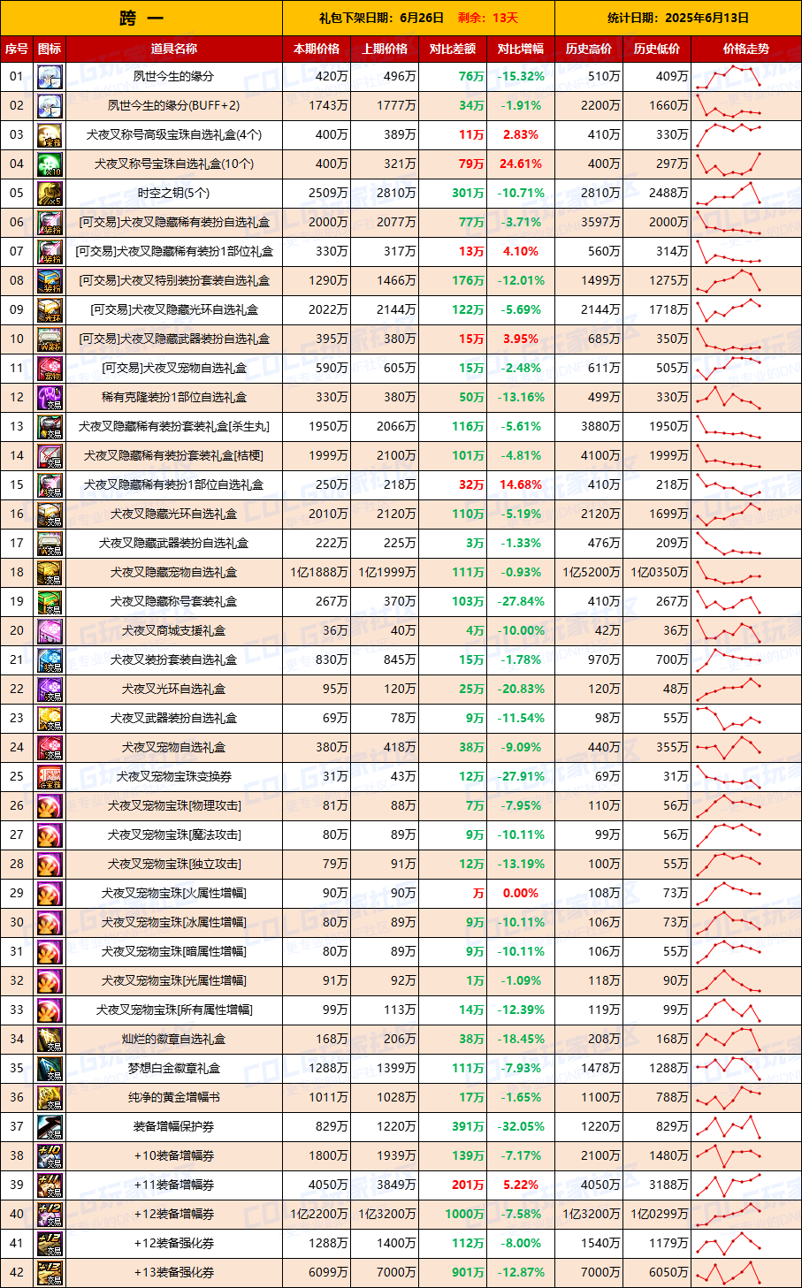Click the golden book icon in row 36
Viewport: 802px width, 1288px height.
tap(50, 1097)
